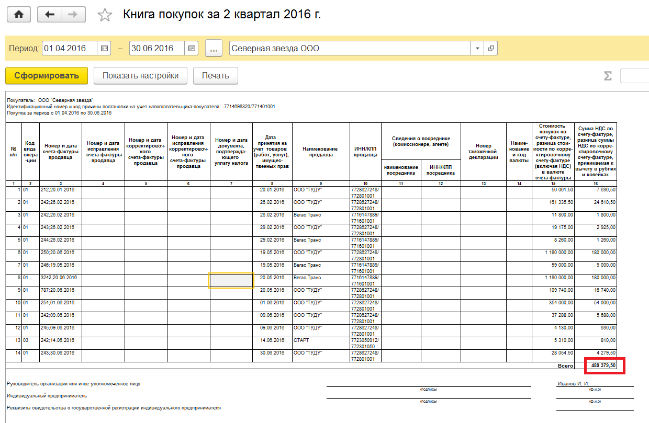The width and height of the screenshot is (649, 423).
Task: Click the sum sigma icon
Action: [x=608, y=76]
